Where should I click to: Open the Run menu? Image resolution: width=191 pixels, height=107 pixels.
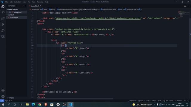pos(34,2)
